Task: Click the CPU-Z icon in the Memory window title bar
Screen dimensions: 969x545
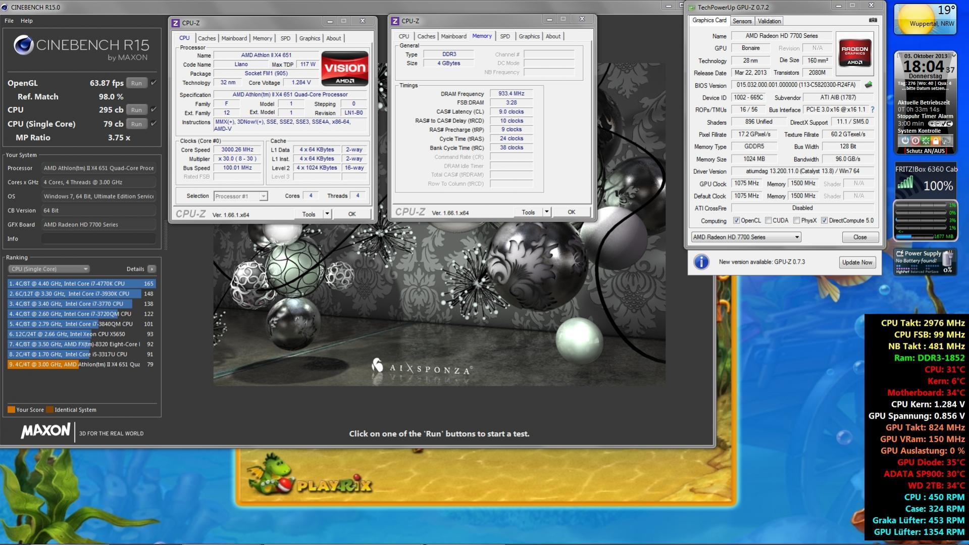Action: [395, 21]
